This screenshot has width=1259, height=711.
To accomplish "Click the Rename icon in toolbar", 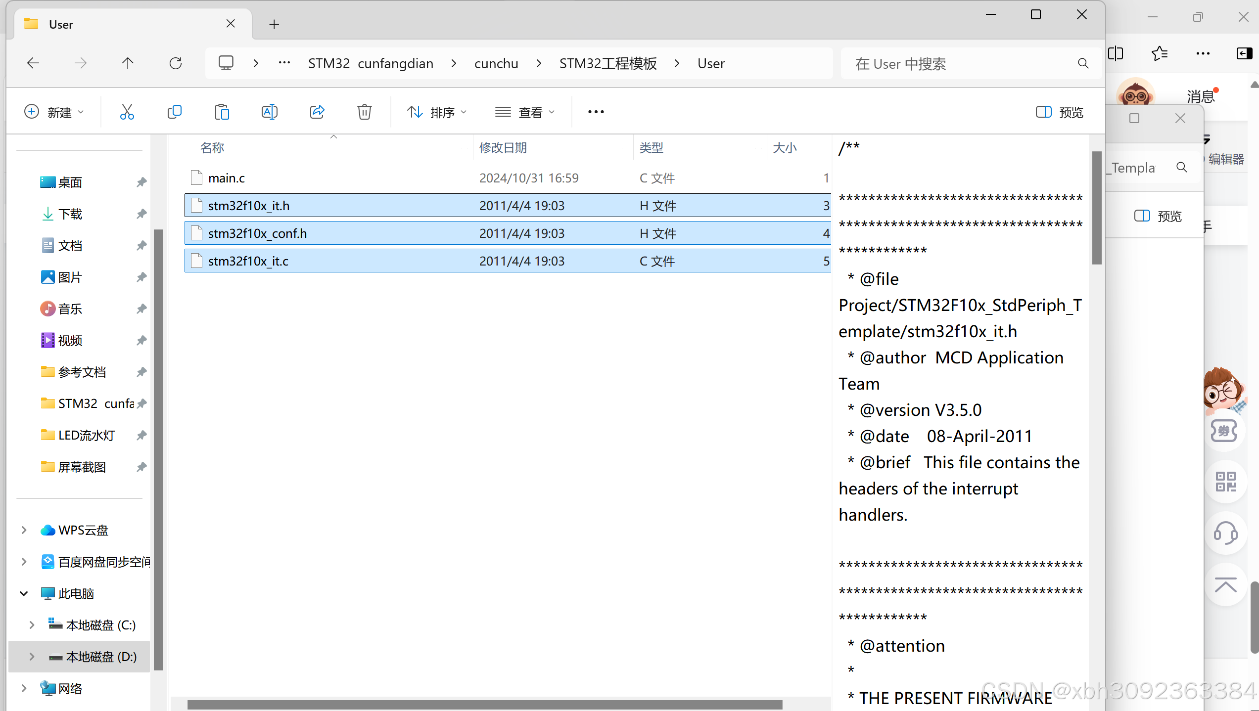I will click(x=269, y=112).
